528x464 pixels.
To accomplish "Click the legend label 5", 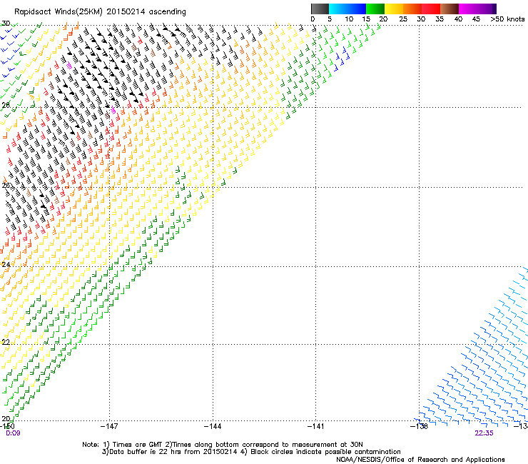I will click(x=330, y=19).
